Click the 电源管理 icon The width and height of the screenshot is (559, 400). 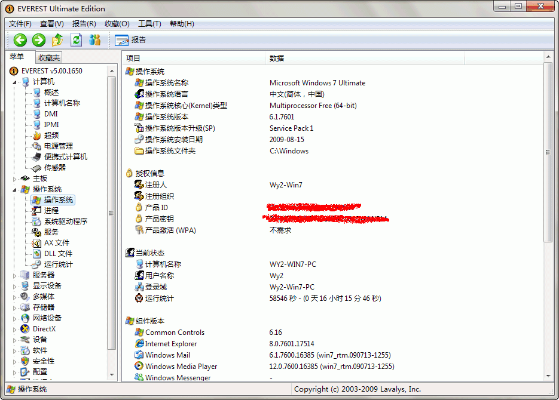(37, 146)
